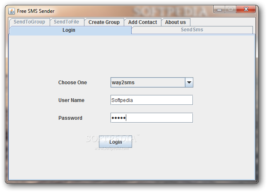Click the Java icon in title bar
Viewport: 267px width, 192px height.
[12, 11]
